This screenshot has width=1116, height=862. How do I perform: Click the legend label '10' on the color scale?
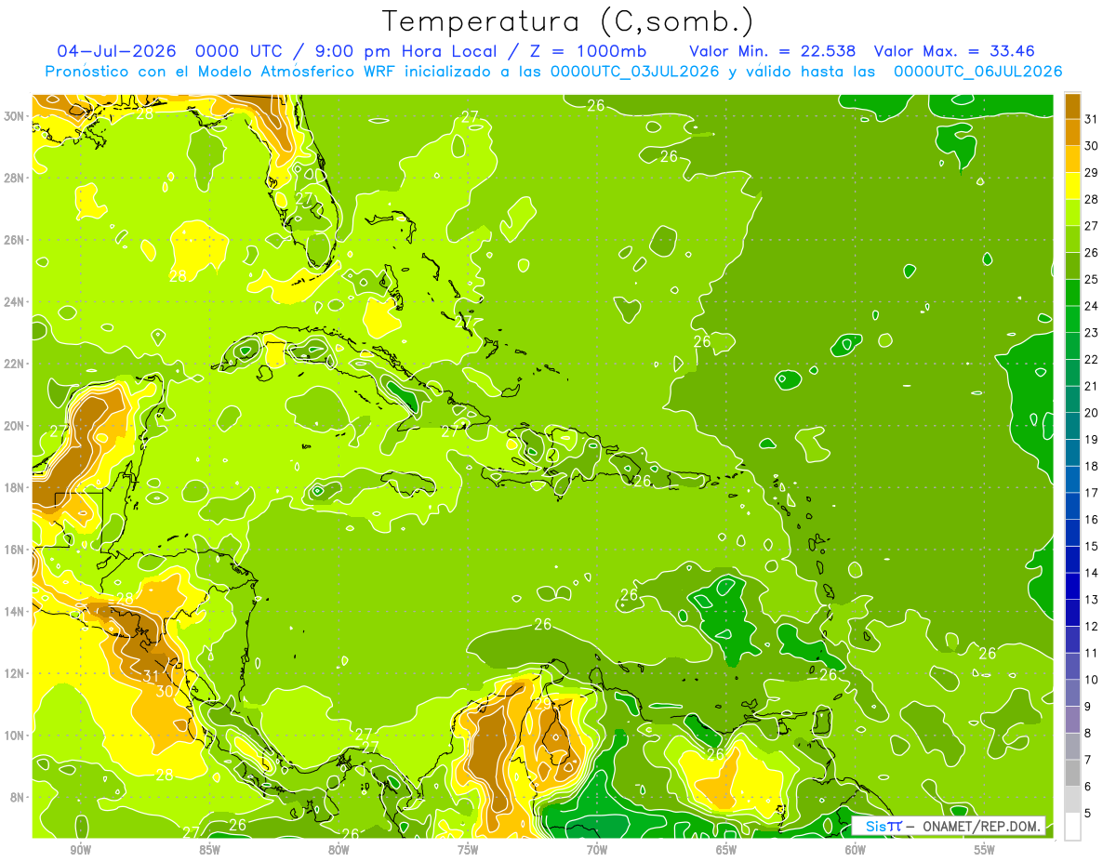(1092, 680)
